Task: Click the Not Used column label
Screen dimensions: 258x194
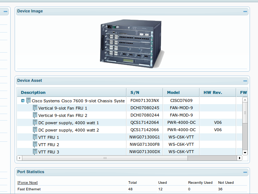Action: coord(226,182)
